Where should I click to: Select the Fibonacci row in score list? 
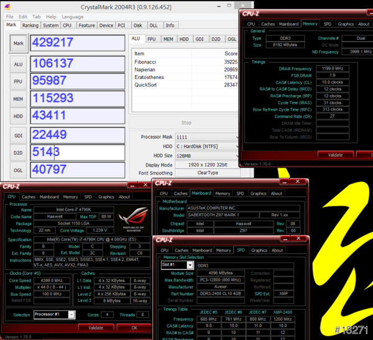pos(185,62)
